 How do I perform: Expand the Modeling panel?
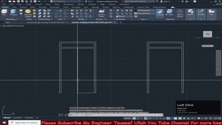[x=11, y=19]
